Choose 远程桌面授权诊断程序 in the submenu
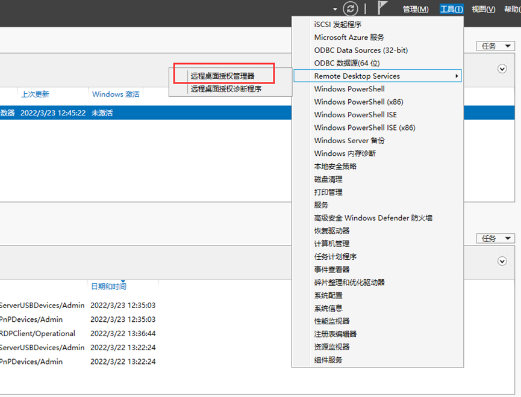 pyautogui.click(x=226, y=89)
